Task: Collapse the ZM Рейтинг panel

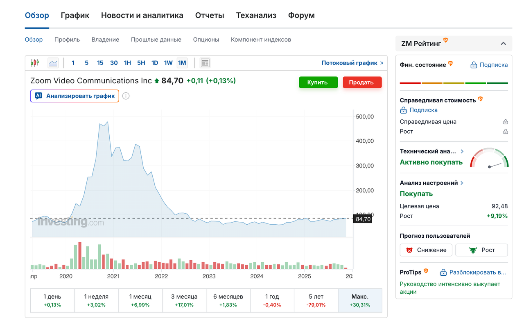Action: [x=504, y=44]
